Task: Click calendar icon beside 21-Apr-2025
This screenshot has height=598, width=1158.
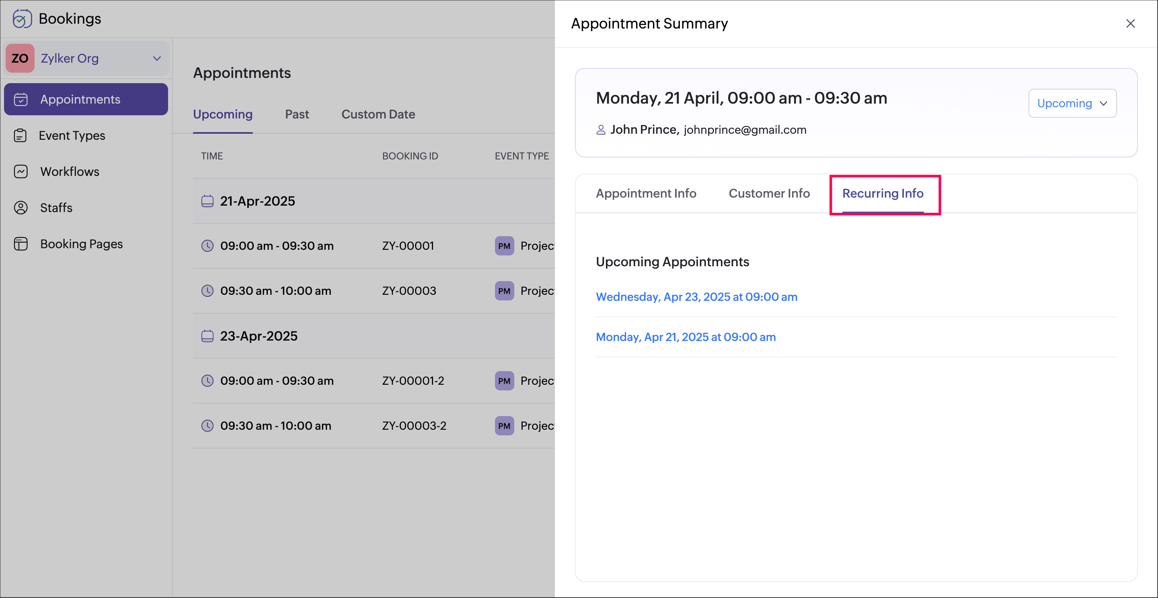Action: (207, 201)
